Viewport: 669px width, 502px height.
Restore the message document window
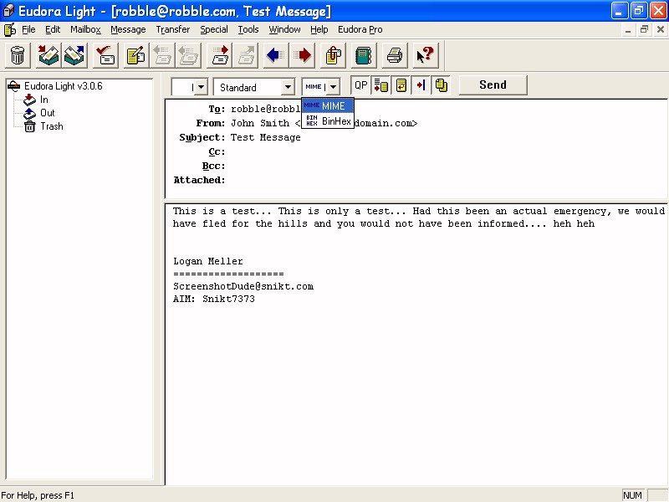(x=644, y=30)
